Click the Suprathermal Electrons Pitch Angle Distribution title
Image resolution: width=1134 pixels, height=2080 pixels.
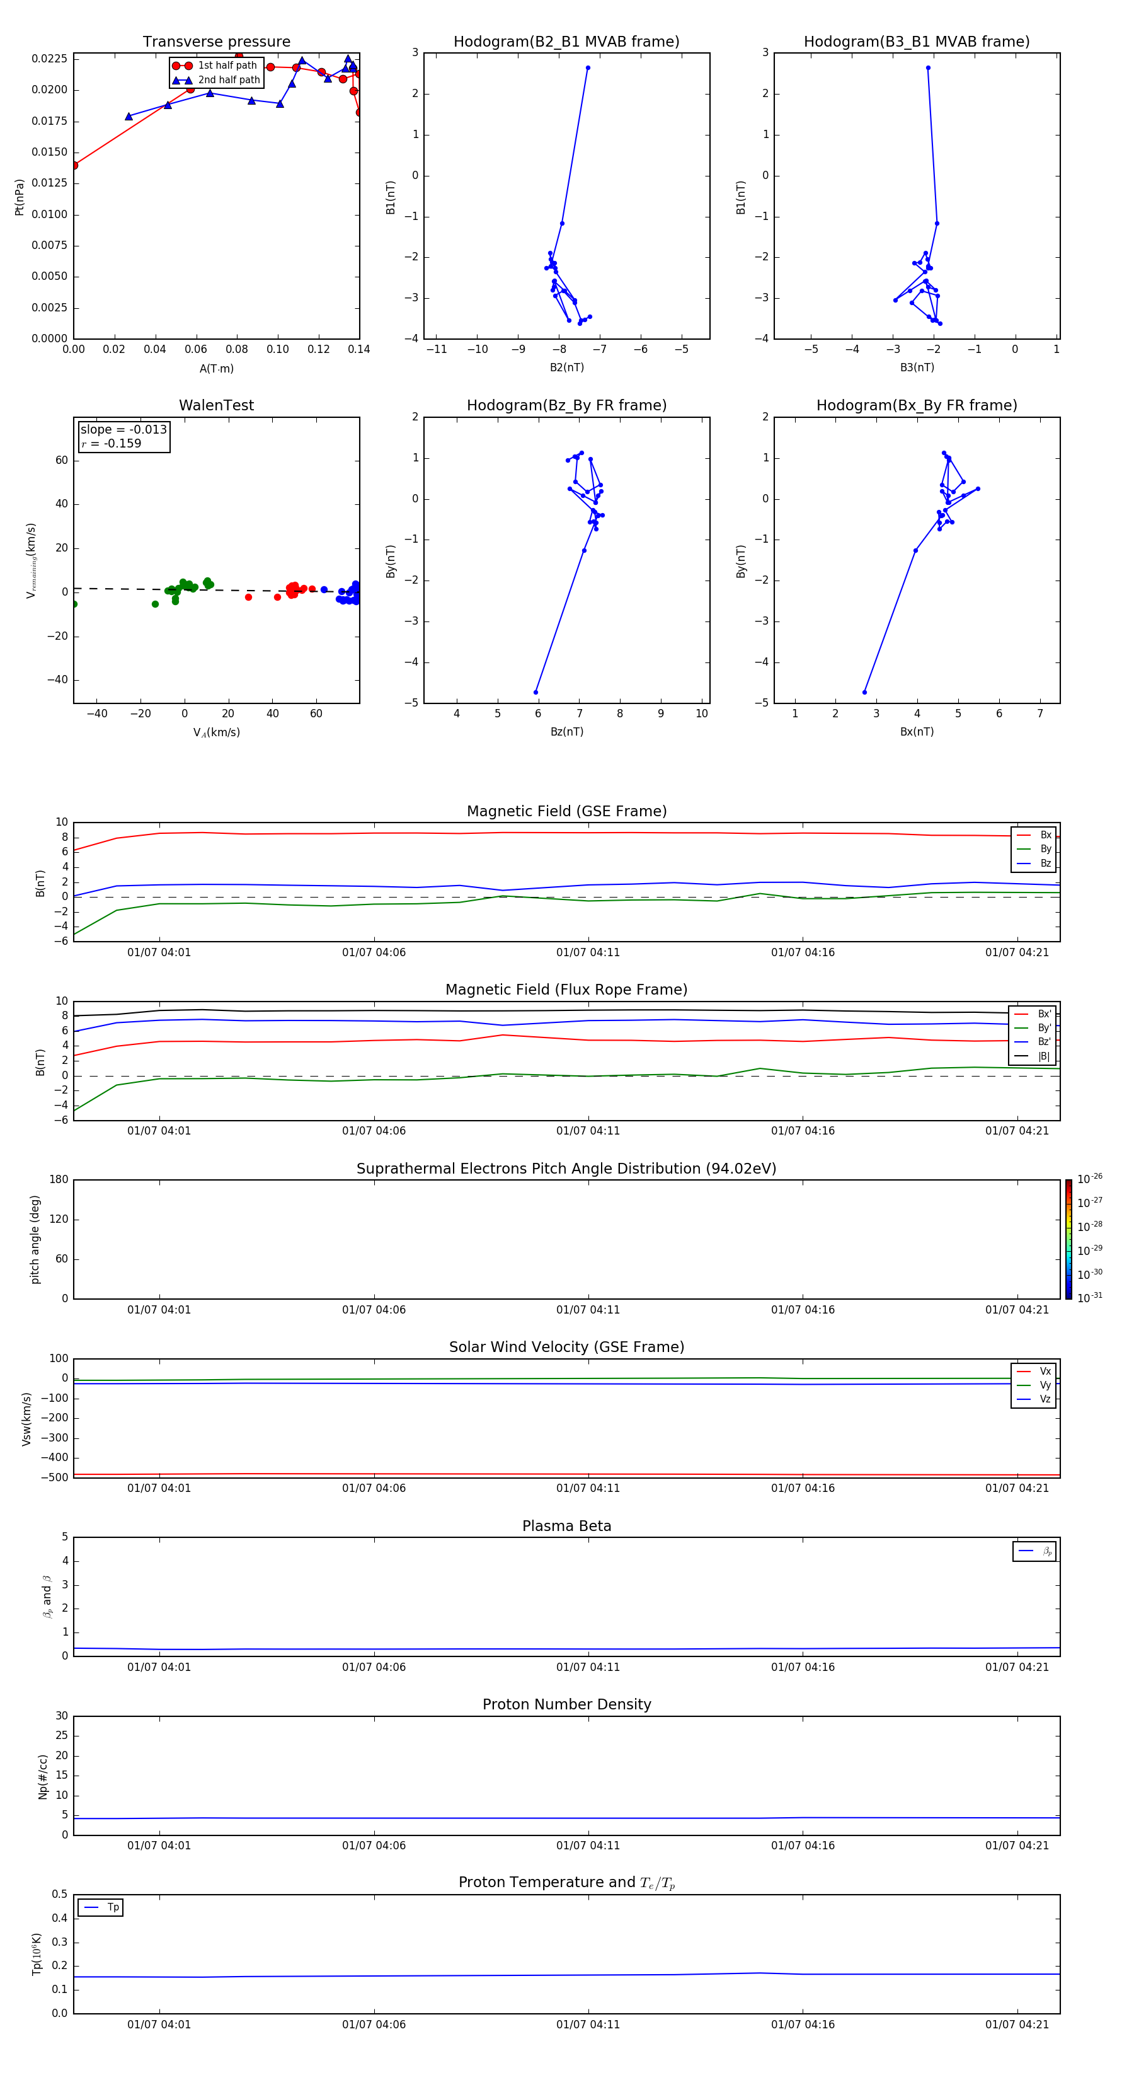[566, 1169]
